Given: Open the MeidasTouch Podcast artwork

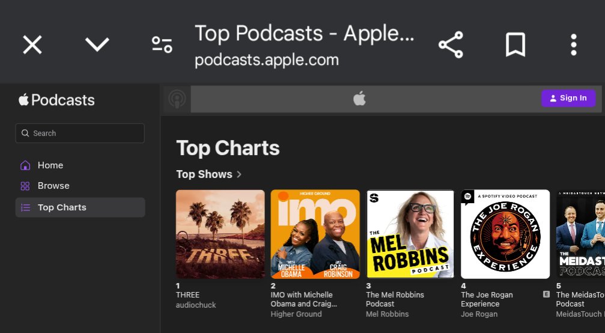Looking at the screenshot, I should point(581,234).
